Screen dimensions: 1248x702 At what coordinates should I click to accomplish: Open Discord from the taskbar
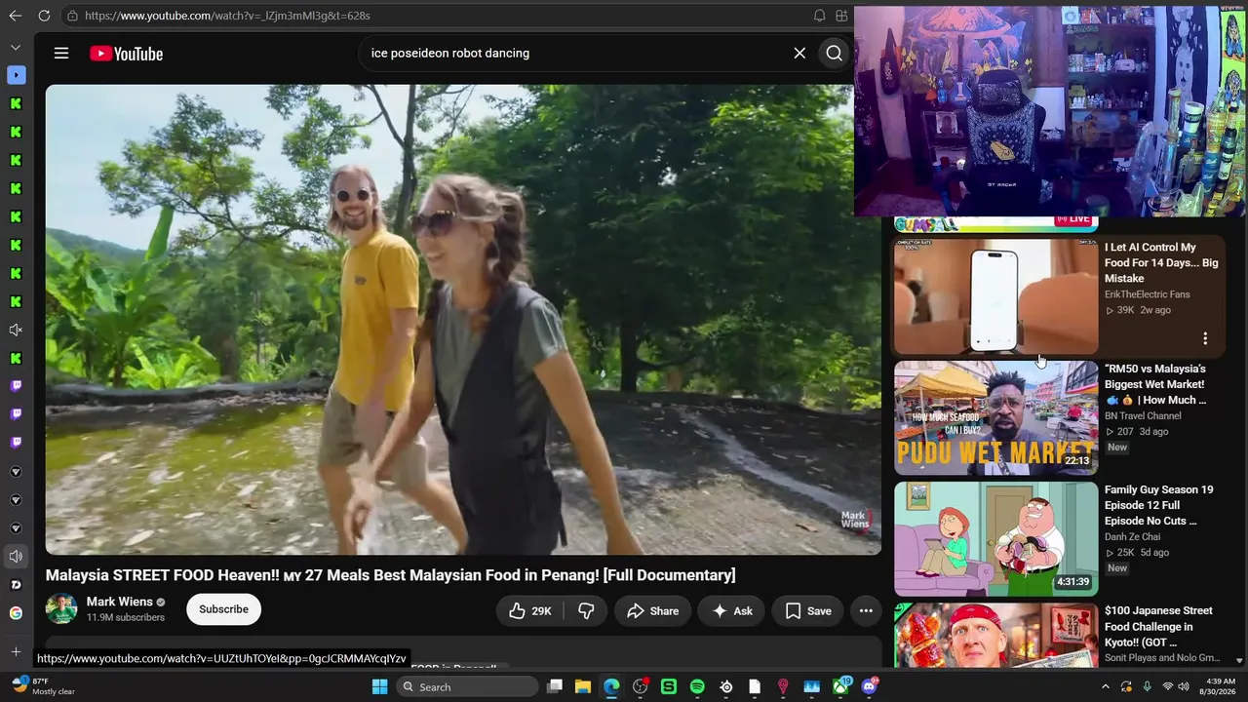(869, 686)
